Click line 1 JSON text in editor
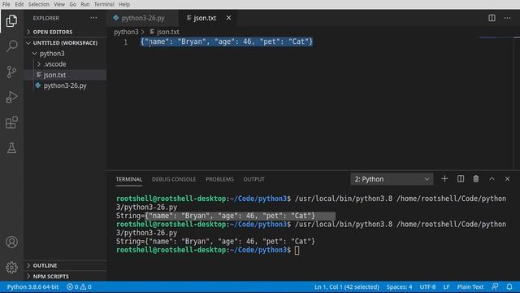The height and width of the screenshot is (293, 520). (x=227, y=42)
